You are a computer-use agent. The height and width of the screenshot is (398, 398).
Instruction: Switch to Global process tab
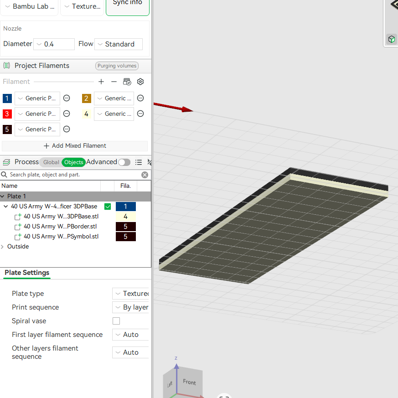[x=51, y=162]
